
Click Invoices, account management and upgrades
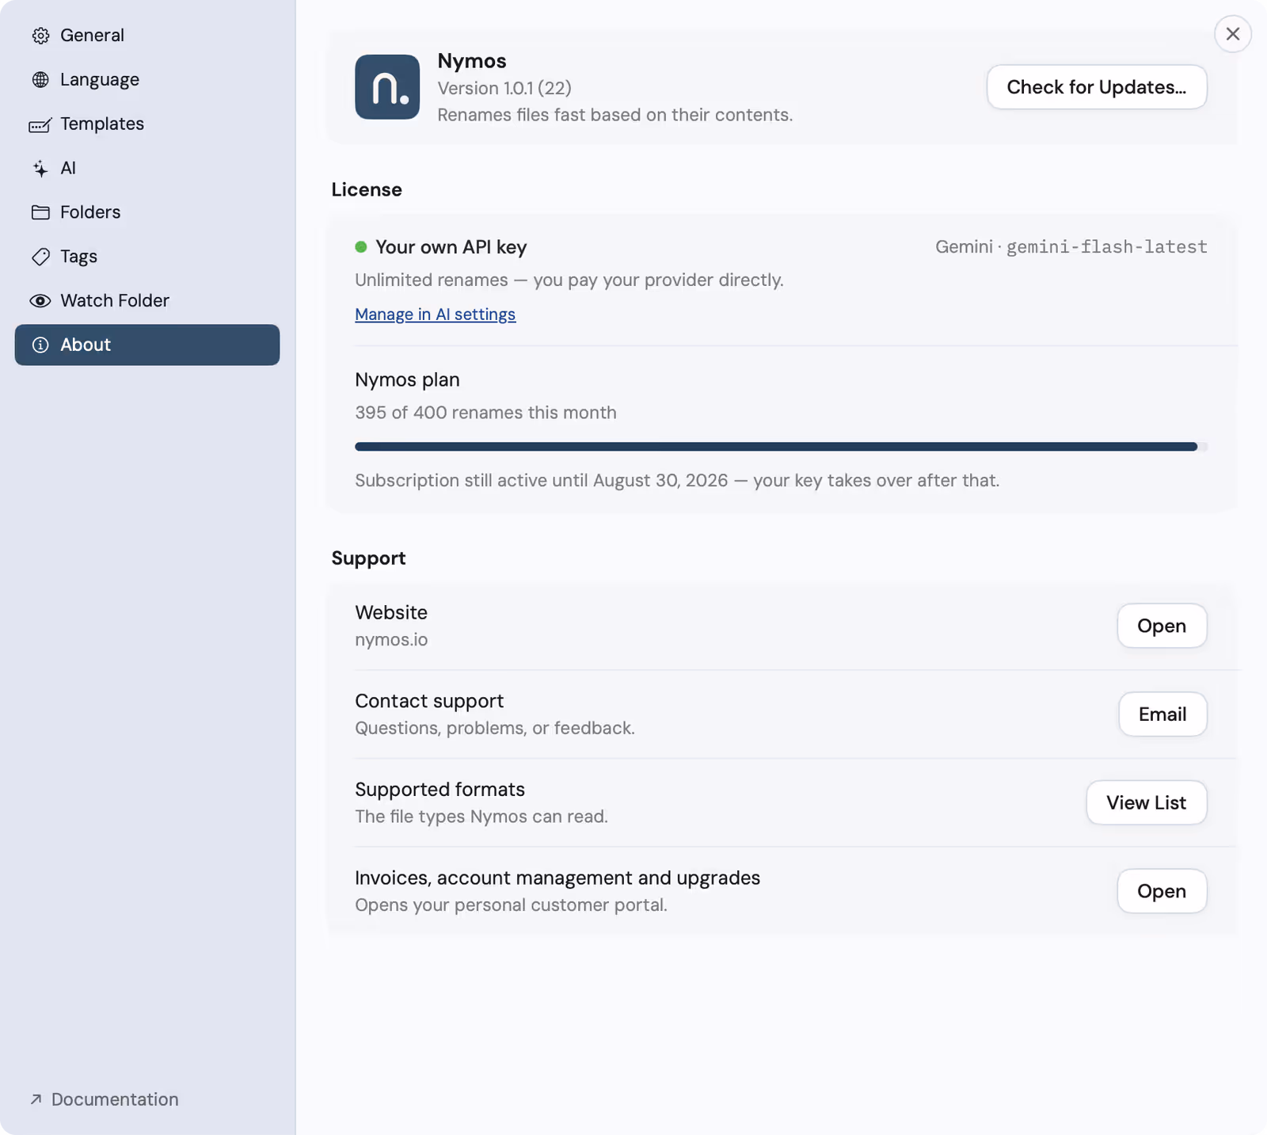pyautogui.click(x=557, y=878)
